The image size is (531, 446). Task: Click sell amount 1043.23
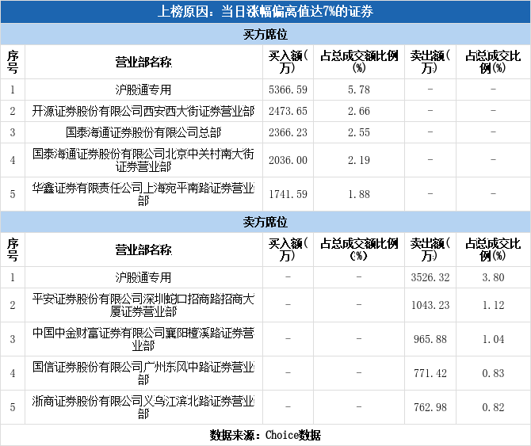click(430, 305)
